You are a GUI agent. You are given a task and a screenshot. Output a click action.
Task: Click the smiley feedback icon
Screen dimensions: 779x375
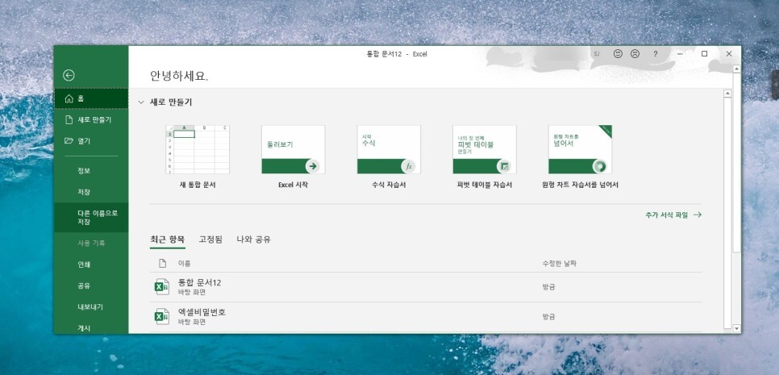click(618, 54)
